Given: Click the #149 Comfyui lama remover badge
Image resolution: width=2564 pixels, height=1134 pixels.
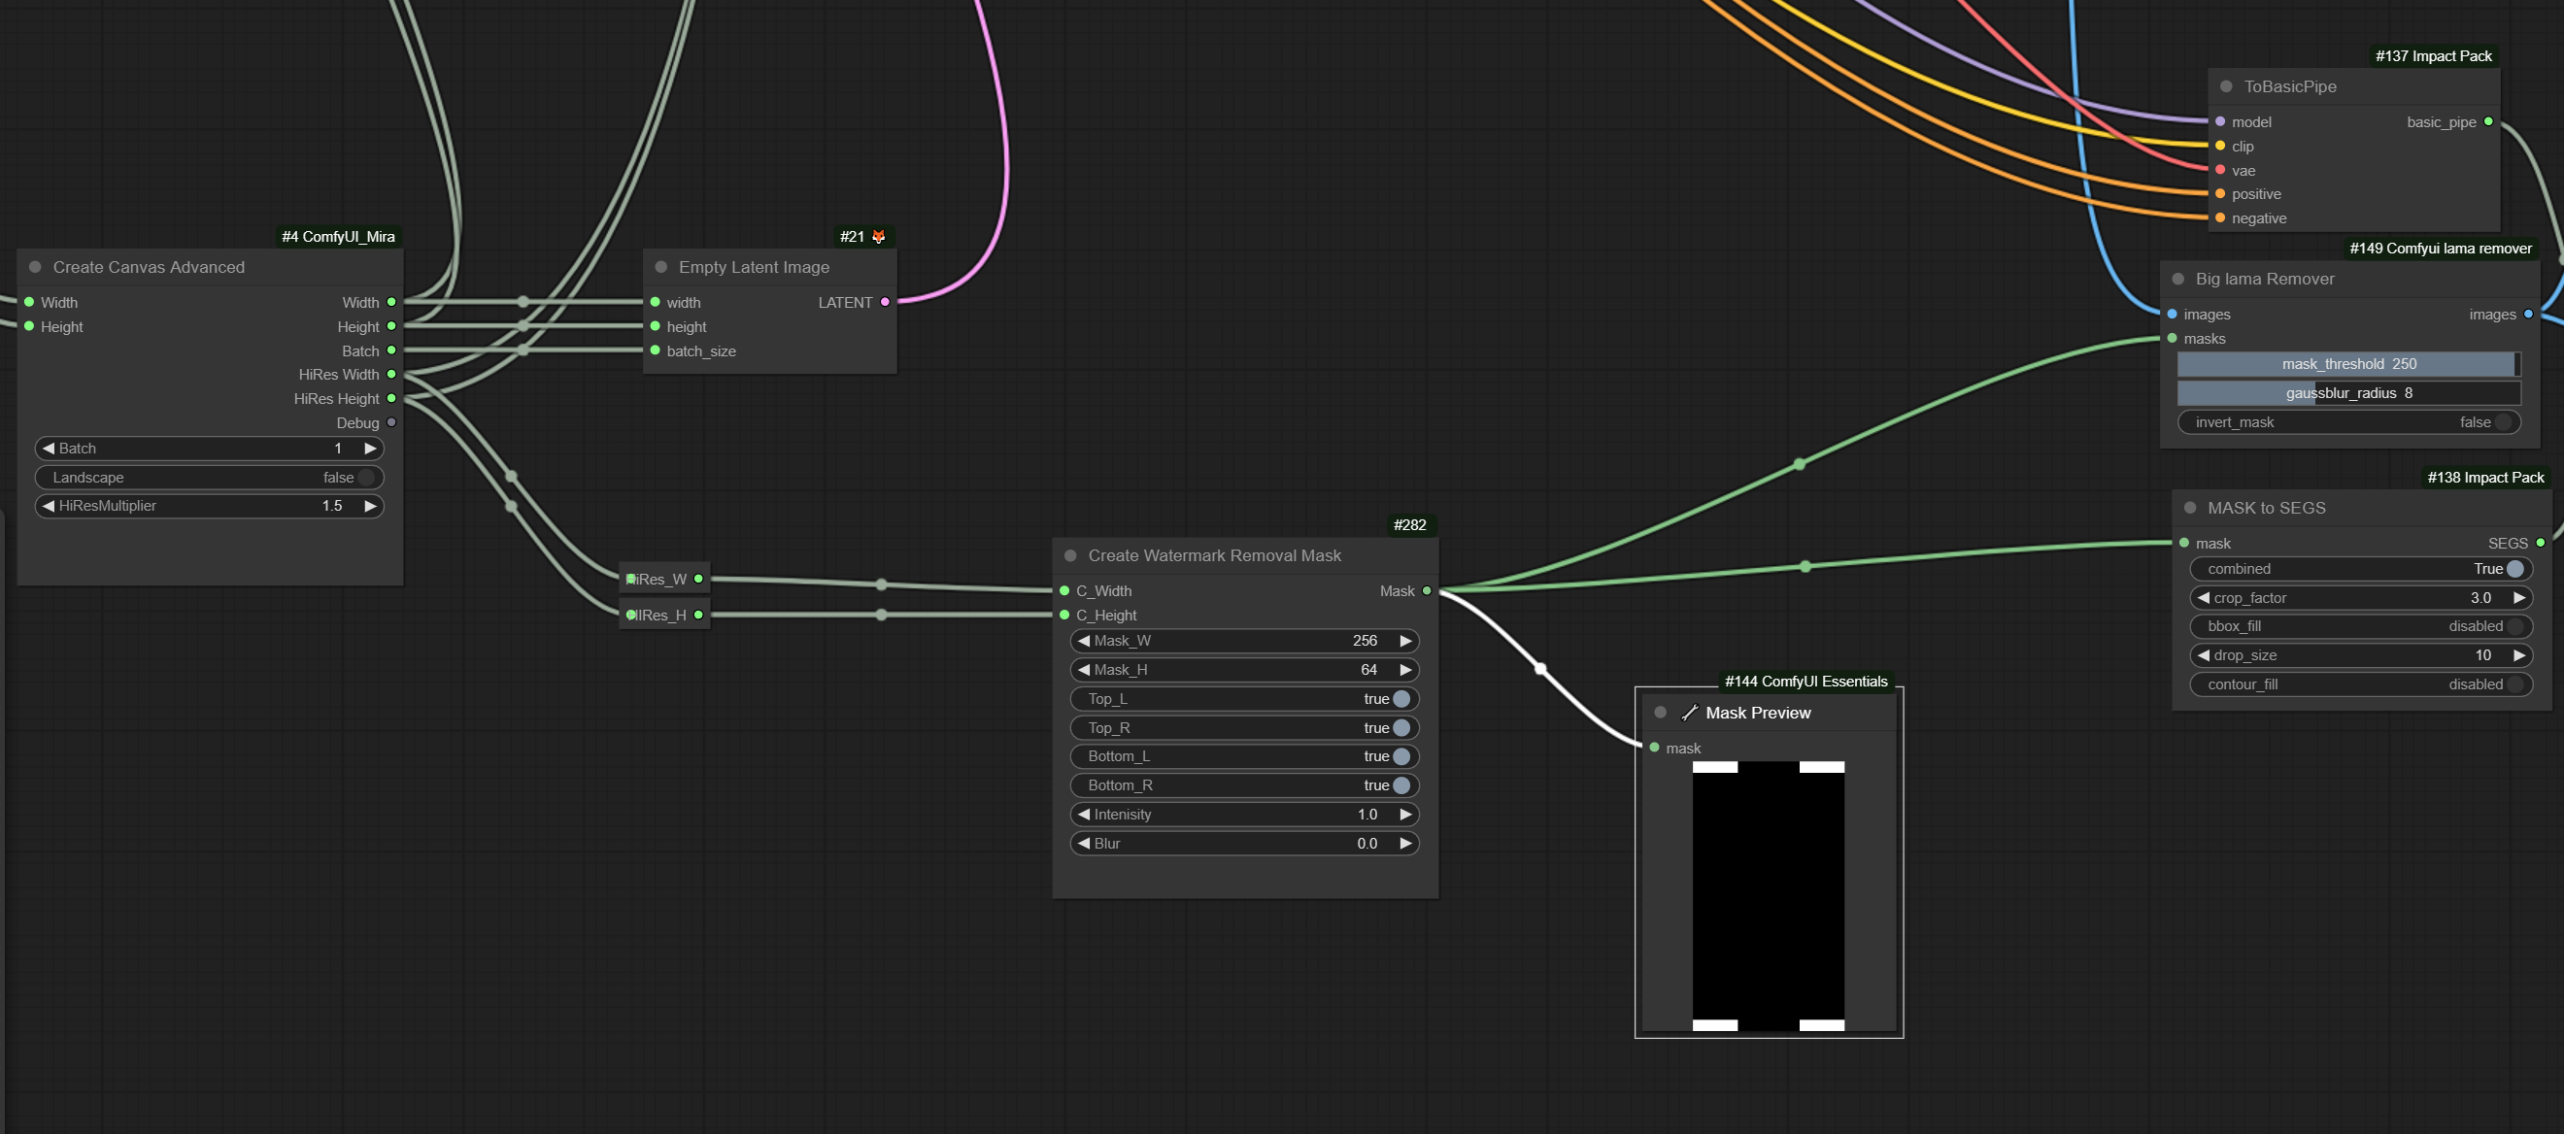Looking at the screenshot, I should [2441, 248].
